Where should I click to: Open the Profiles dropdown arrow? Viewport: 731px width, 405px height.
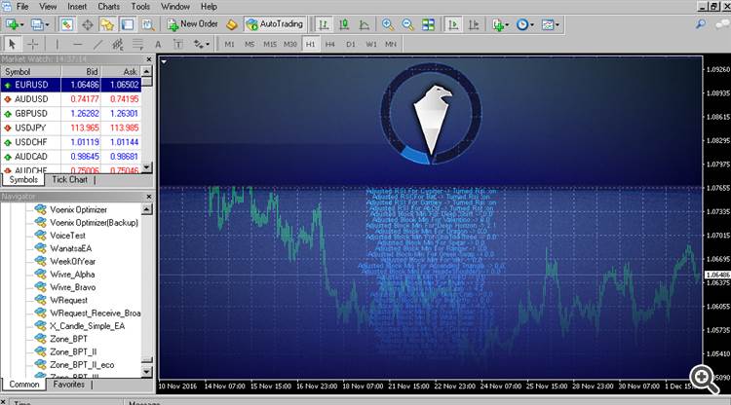coord(46,24)
